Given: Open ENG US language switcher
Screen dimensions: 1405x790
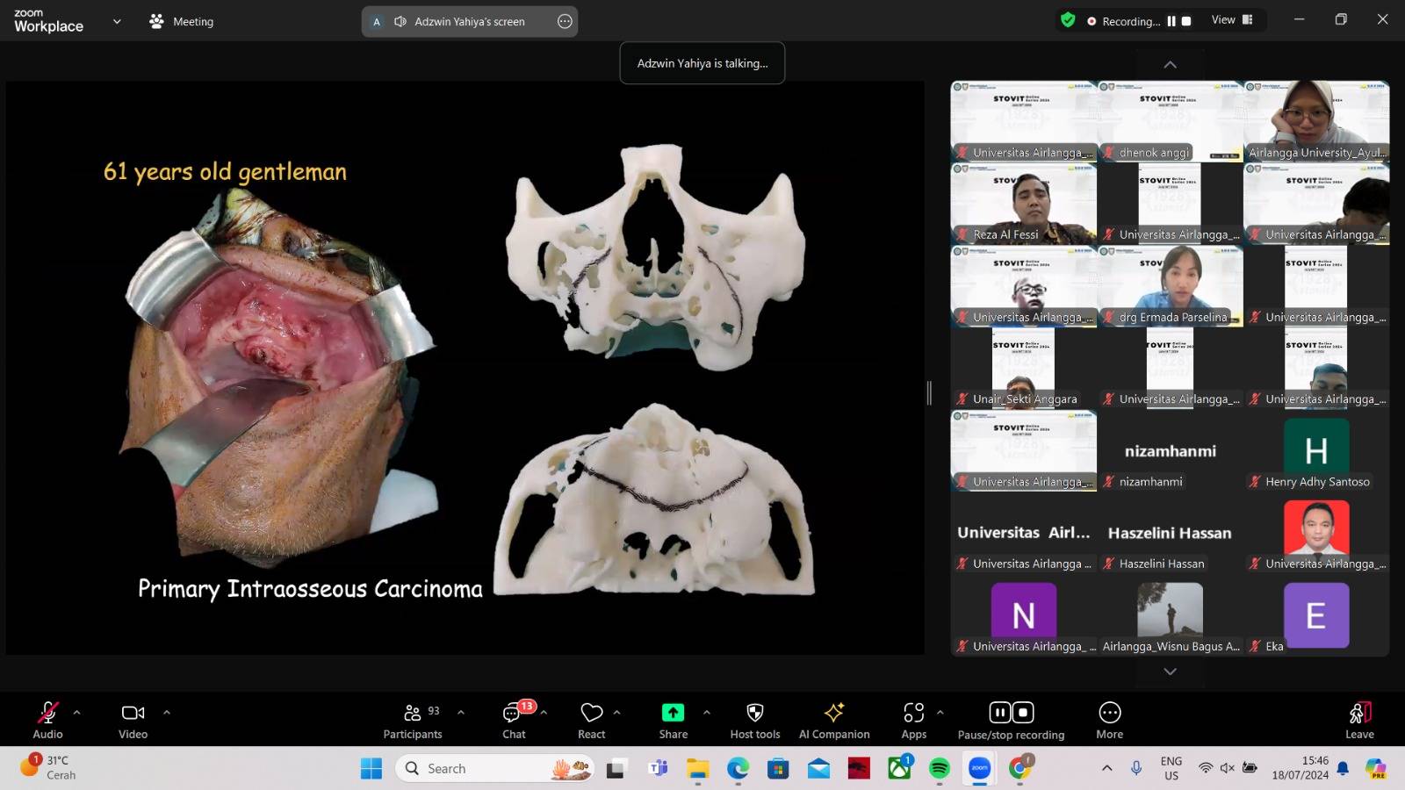Looking at the screenshot, I should pos(1171,769).
